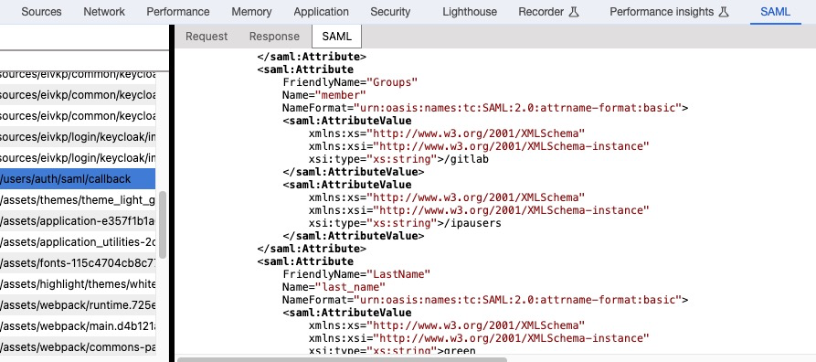Select the webpack/commons-pa request

[x=78, y=346]
